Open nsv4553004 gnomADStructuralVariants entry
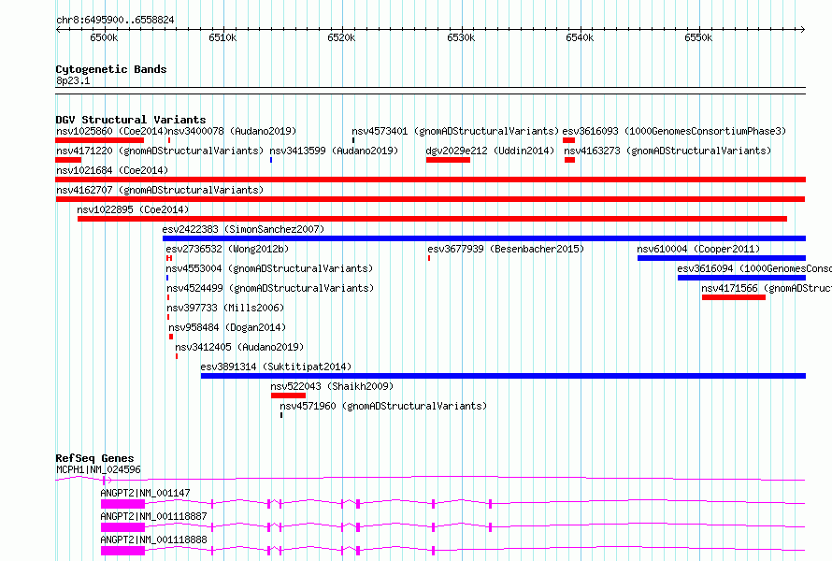 269,268
